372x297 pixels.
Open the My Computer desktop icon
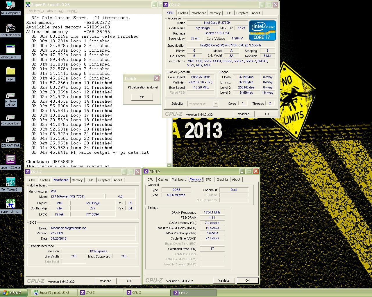(x=10, y=8)
